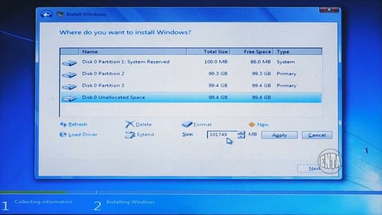Select the Disk 0 Unallocated Space row

191,97
